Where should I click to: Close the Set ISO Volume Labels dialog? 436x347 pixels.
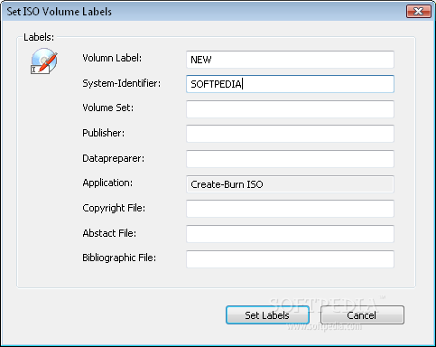419,11
